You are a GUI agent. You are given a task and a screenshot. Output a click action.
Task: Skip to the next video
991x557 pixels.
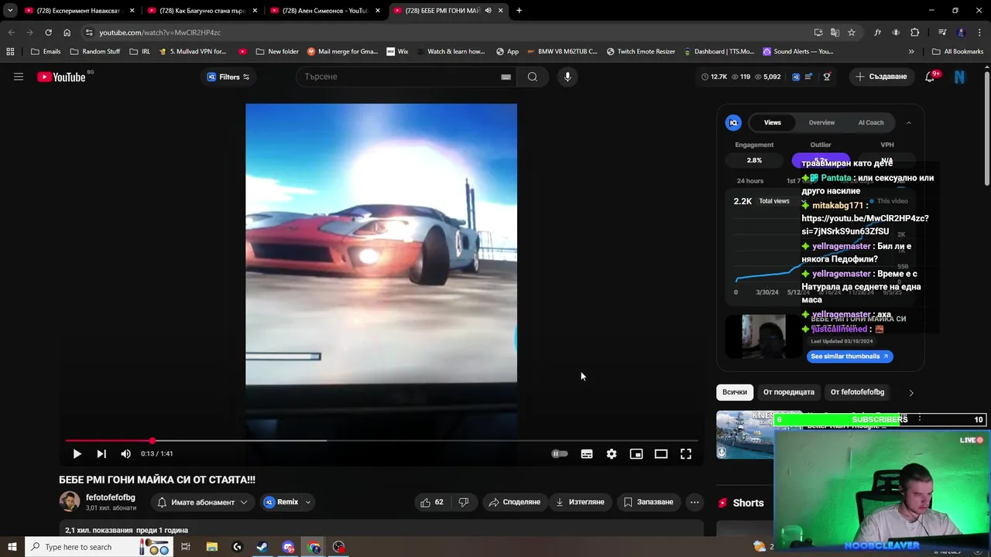pos(101,454)
